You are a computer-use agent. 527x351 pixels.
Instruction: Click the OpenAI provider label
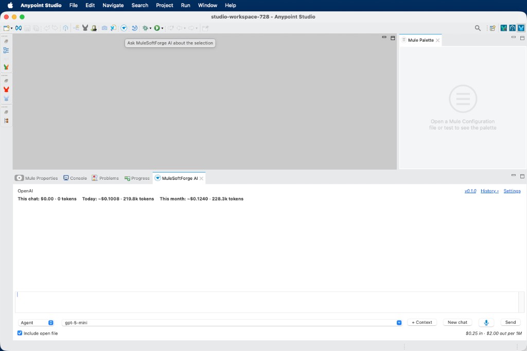click(x=25, y=191)
